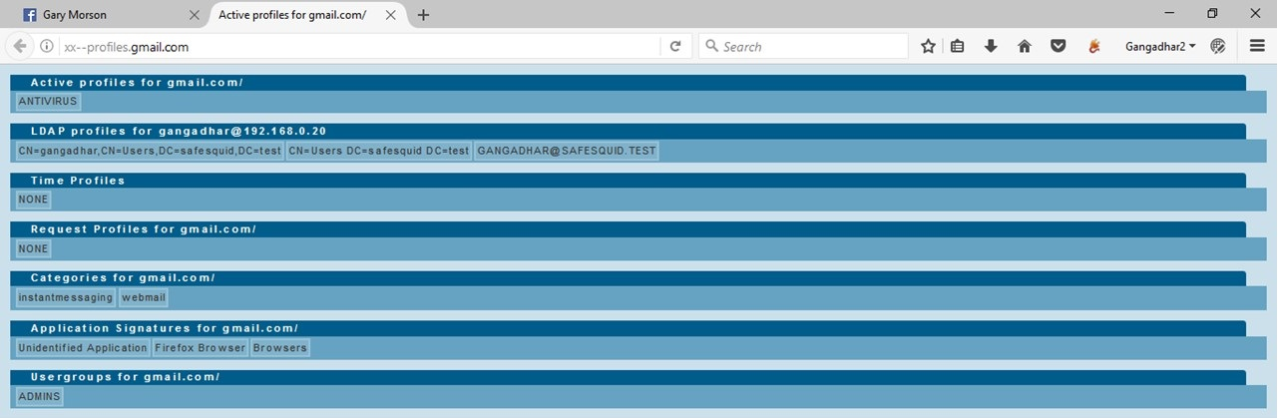1278x418 pixels.
Task: Expand the Gangadhar2 profile dropdown
Action: tap(1160, 46)
